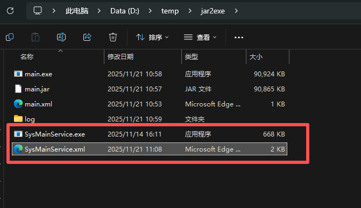The height and width of the screenshot is (208, 361).
Task: Expand chevron after Data (D:)
Action: click(150, 11)
